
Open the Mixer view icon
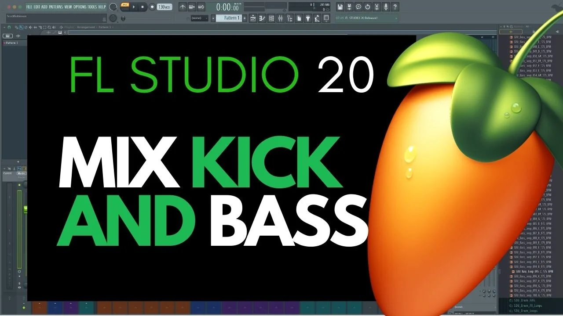[281, 18]
